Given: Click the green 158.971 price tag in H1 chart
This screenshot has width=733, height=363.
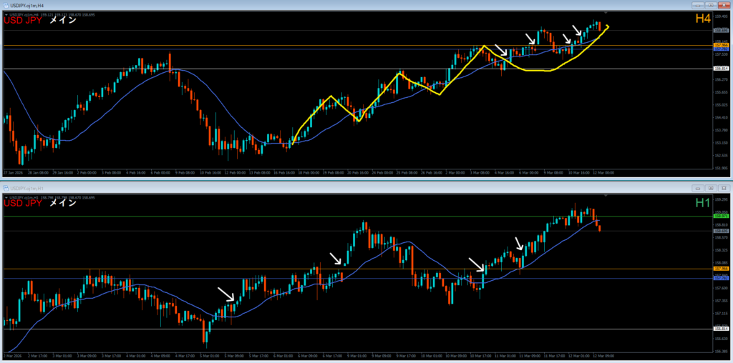Looking at the screenshot, I should [721, 216].
